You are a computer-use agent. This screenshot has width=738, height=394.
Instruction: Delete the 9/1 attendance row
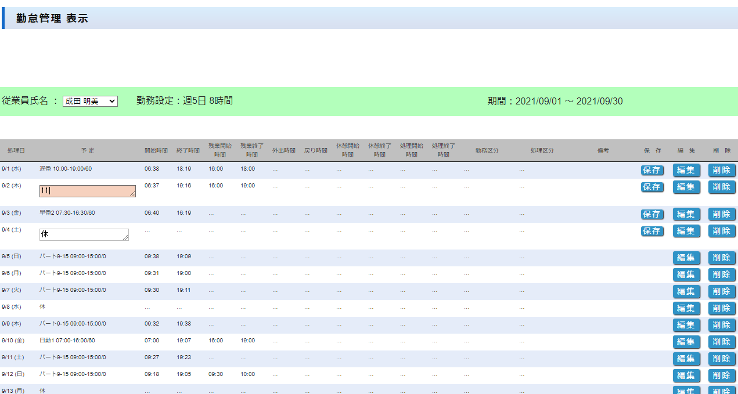click(721, 170)
